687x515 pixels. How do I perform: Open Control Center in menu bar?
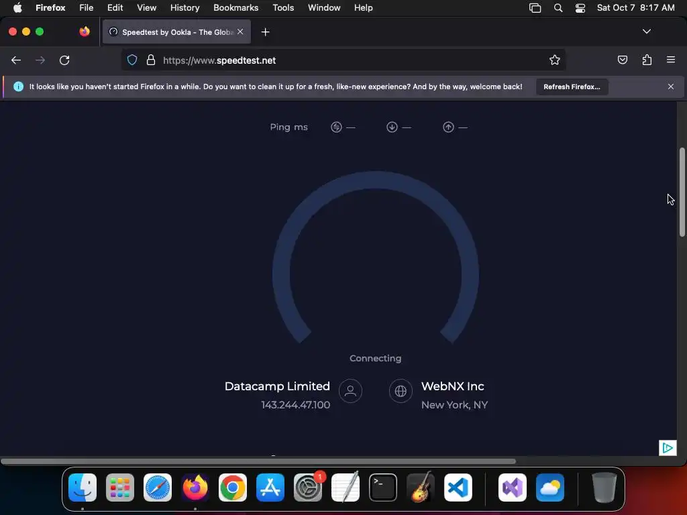point(580,8)
